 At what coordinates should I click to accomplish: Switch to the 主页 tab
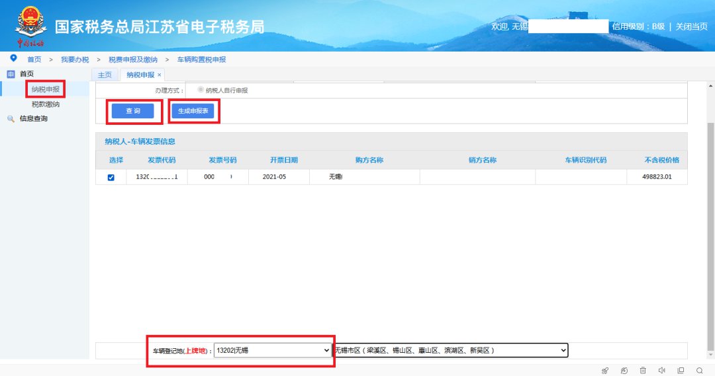105,75
